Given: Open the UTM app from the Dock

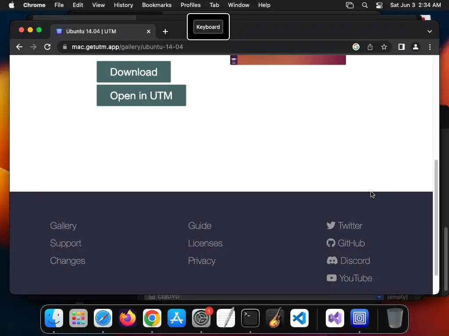Looking at the screenshot, I should [360, 318].
